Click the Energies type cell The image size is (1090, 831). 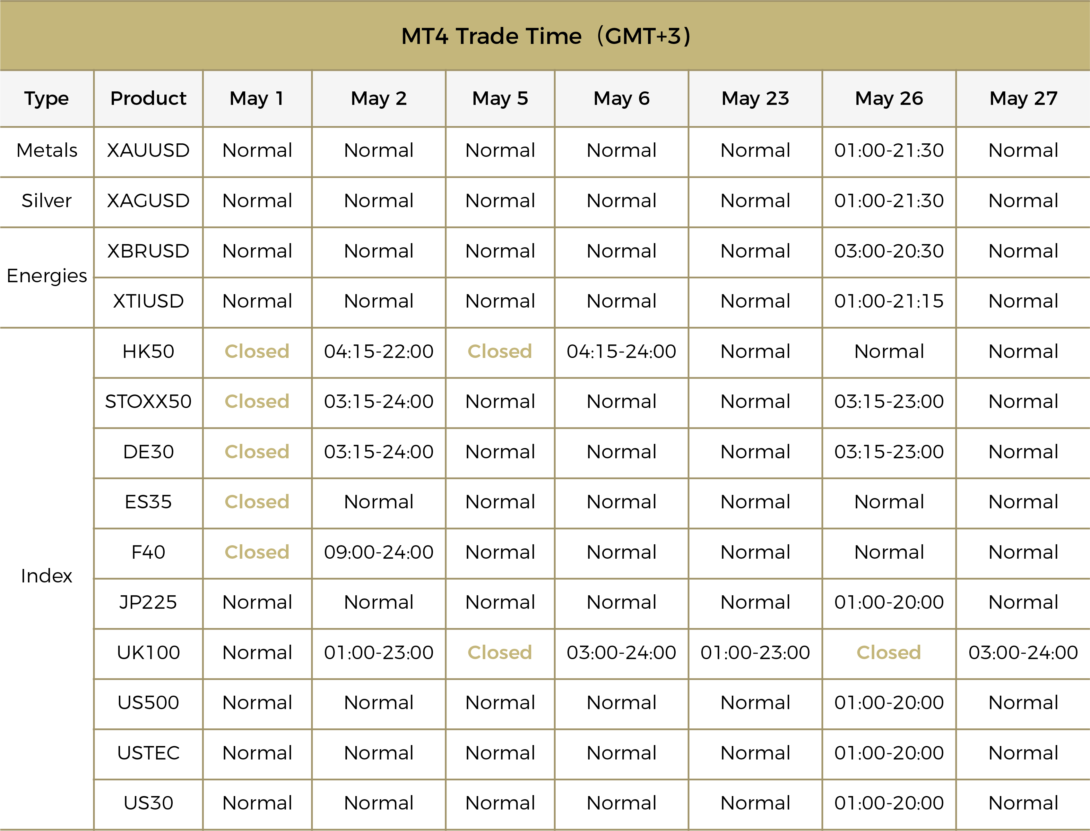(x=47, y=276)
